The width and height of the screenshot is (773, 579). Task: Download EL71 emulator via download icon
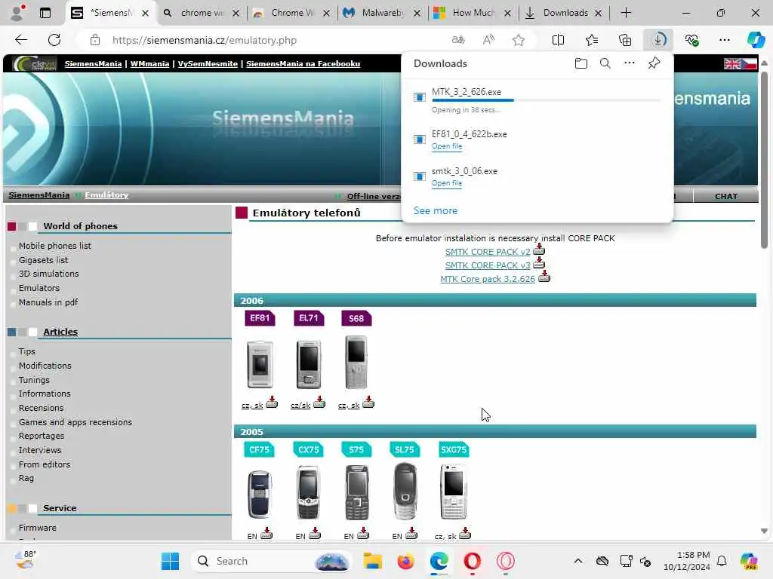pyautogui.click(x=319, y=403)
